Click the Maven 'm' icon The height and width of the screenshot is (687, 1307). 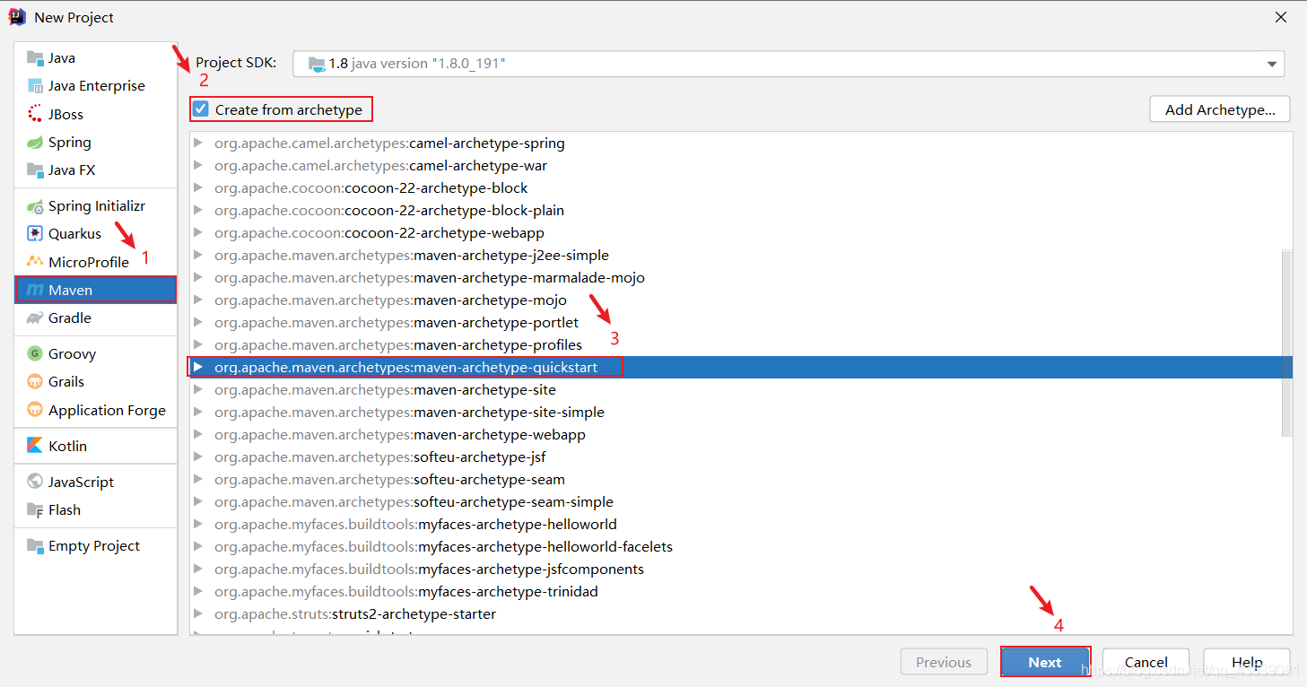(x=35, y=291)
